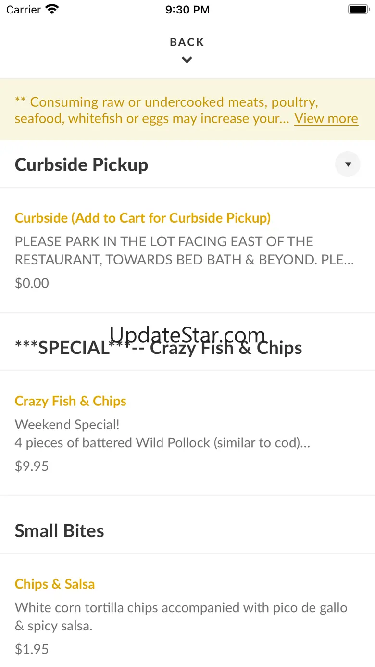Open the Curbside Pickup category dropdown arrow
375x667 pixels.
point(348,164)
